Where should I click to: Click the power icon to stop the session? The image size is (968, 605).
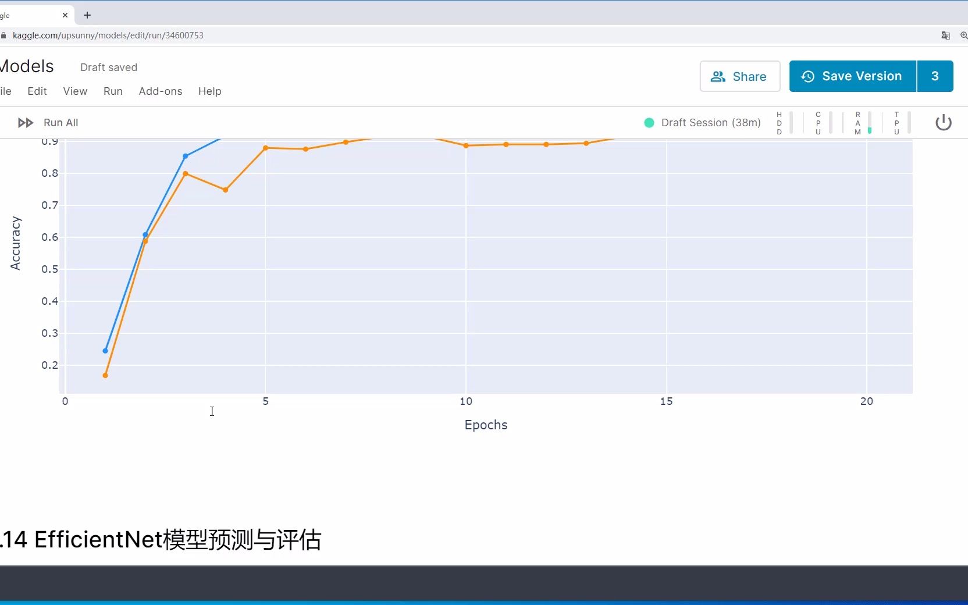tap(943, 123)
